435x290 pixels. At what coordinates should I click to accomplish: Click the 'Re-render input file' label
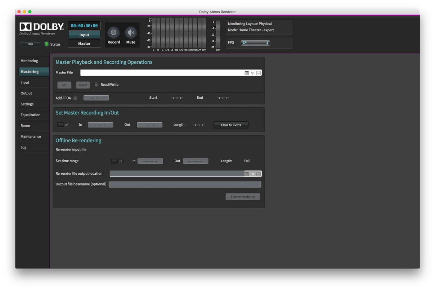coord(71,150)
